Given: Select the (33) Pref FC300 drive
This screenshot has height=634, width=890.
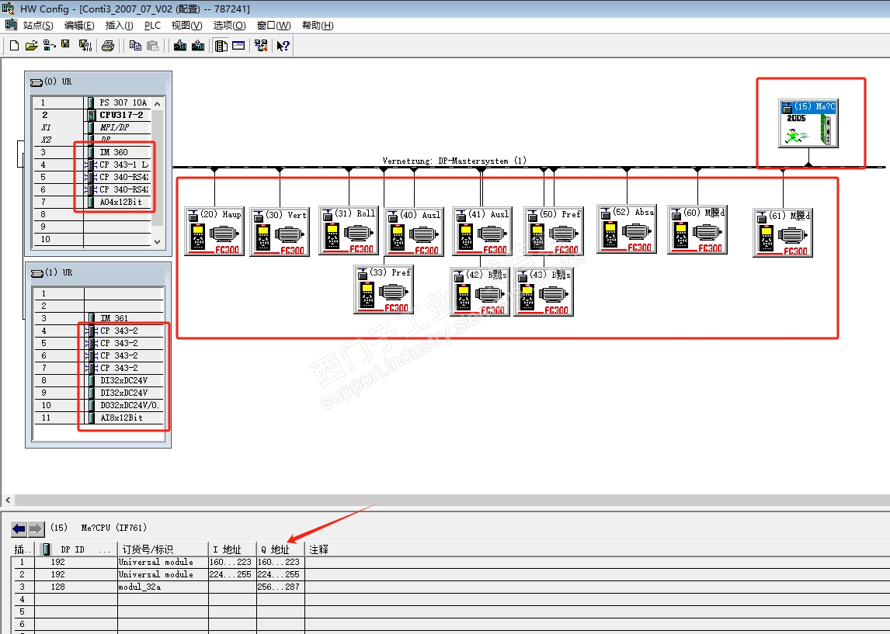Looking at the screenshot, I should (384, 289).
